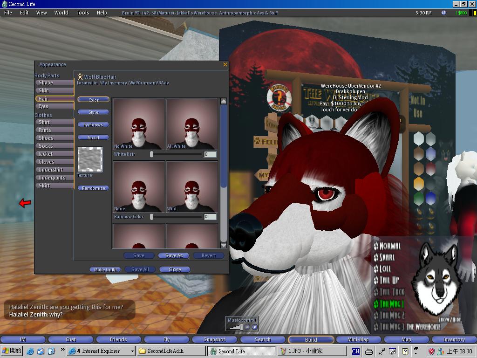Click the music play button in Music control
The image size is (477, 358).
point(255,327)
